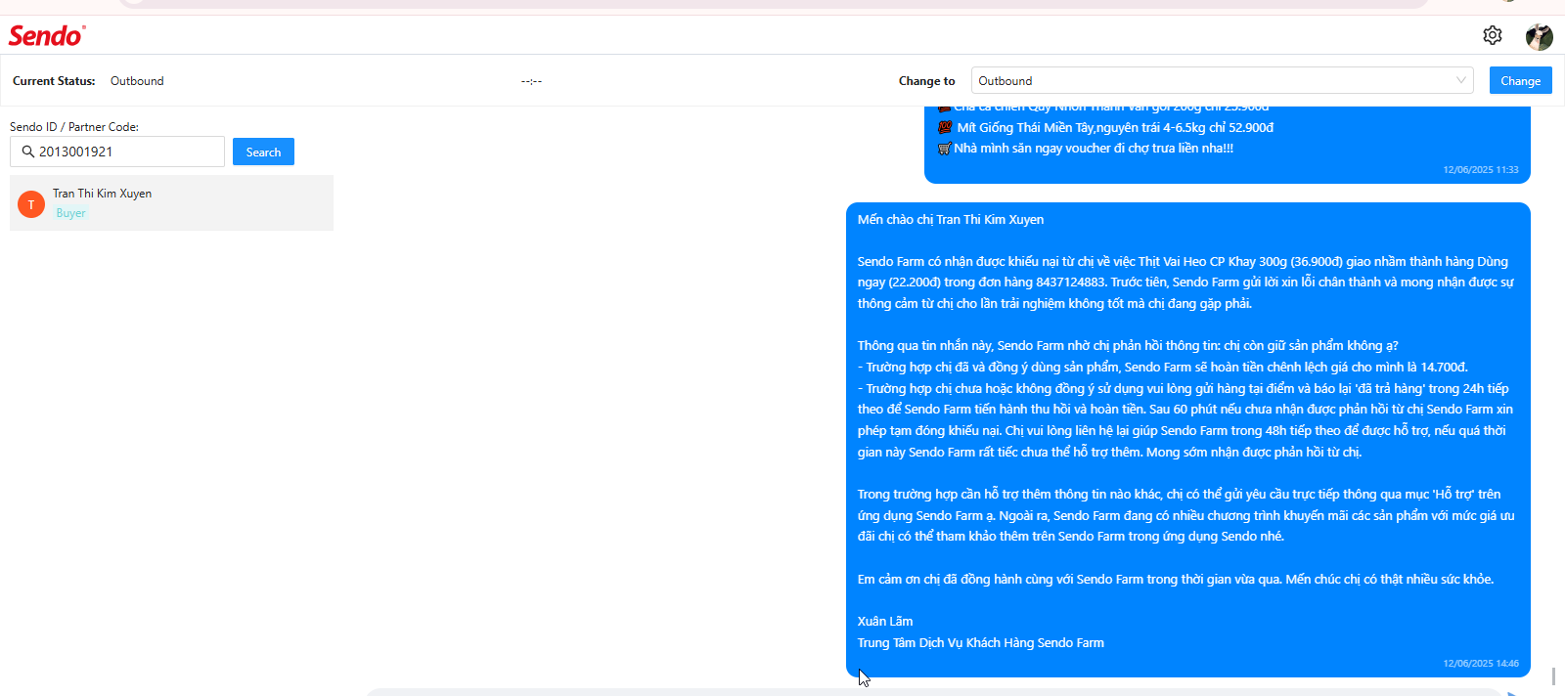The width and height of the screenshot is (1565, 696).
Task: Click the Mít Giống Thái Miền Tây promo line
Action: click(x=1105, y=128)
